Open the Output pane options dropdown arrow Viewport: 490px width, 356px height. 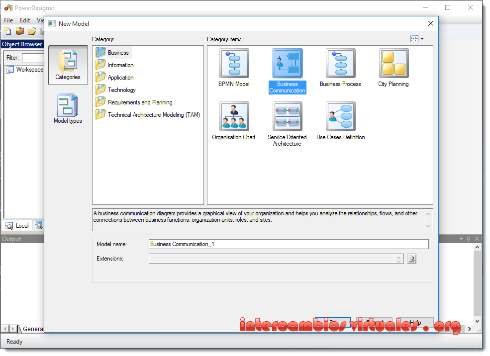pos(461,239)
